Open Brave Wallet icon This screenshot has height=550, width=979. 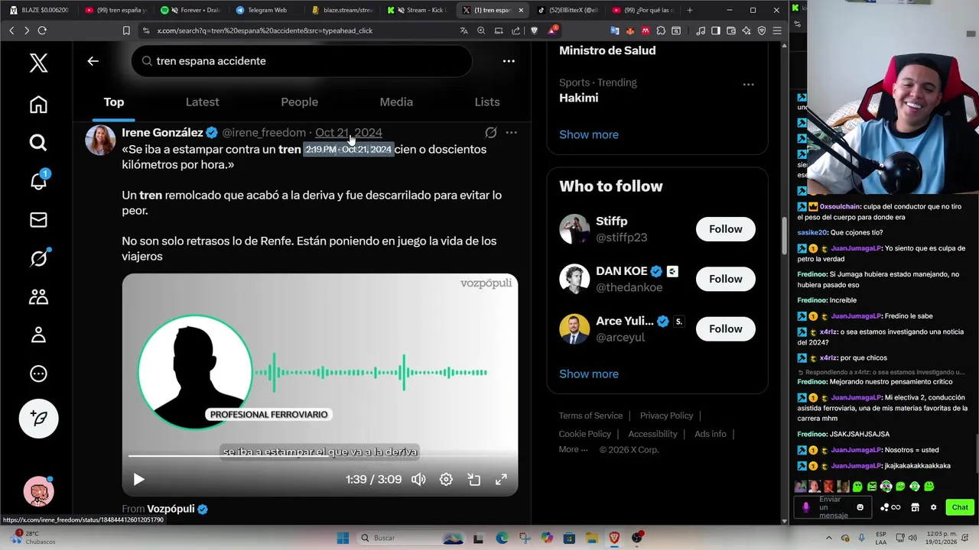(x=731, y=31)
